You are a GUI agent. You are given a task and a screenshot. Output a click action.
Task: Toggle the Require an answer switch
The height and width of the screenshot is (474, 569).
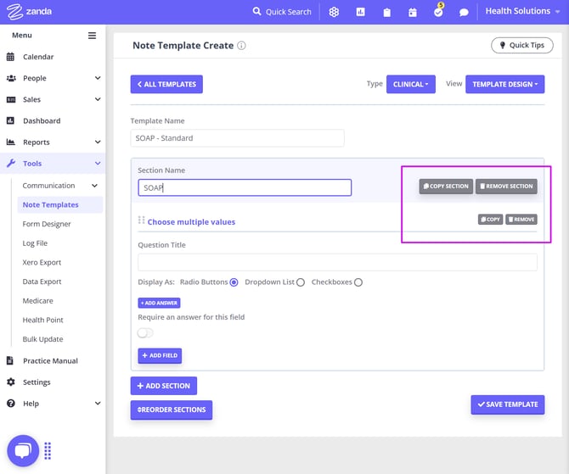(x=145, y=333)
